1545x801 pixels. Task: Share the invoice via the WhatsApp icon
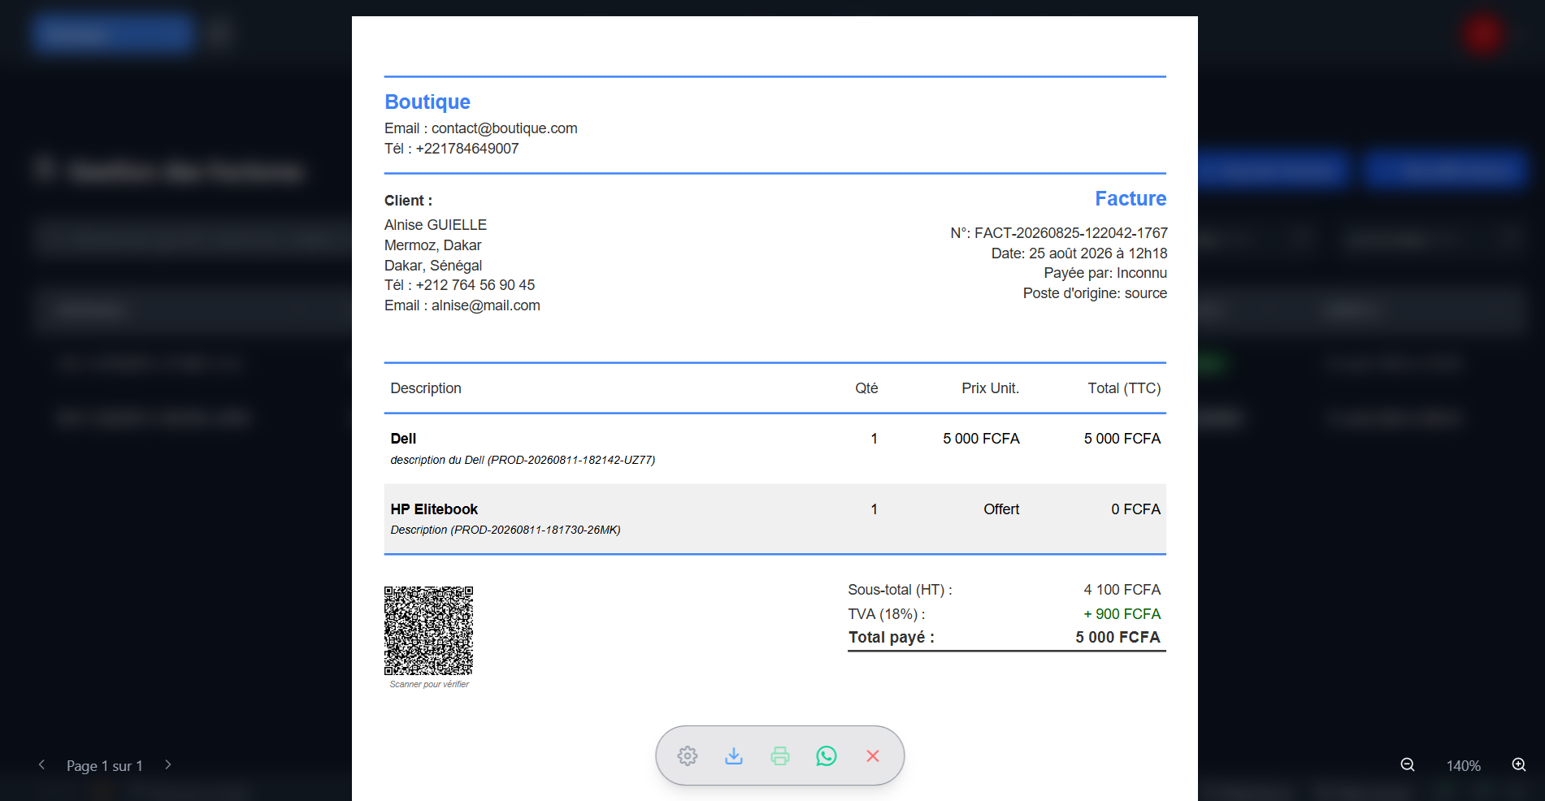827,756
